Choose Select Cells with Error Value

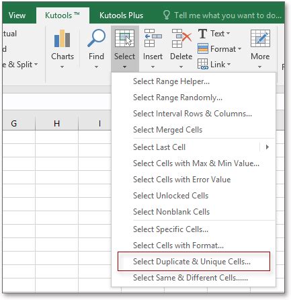194,180
